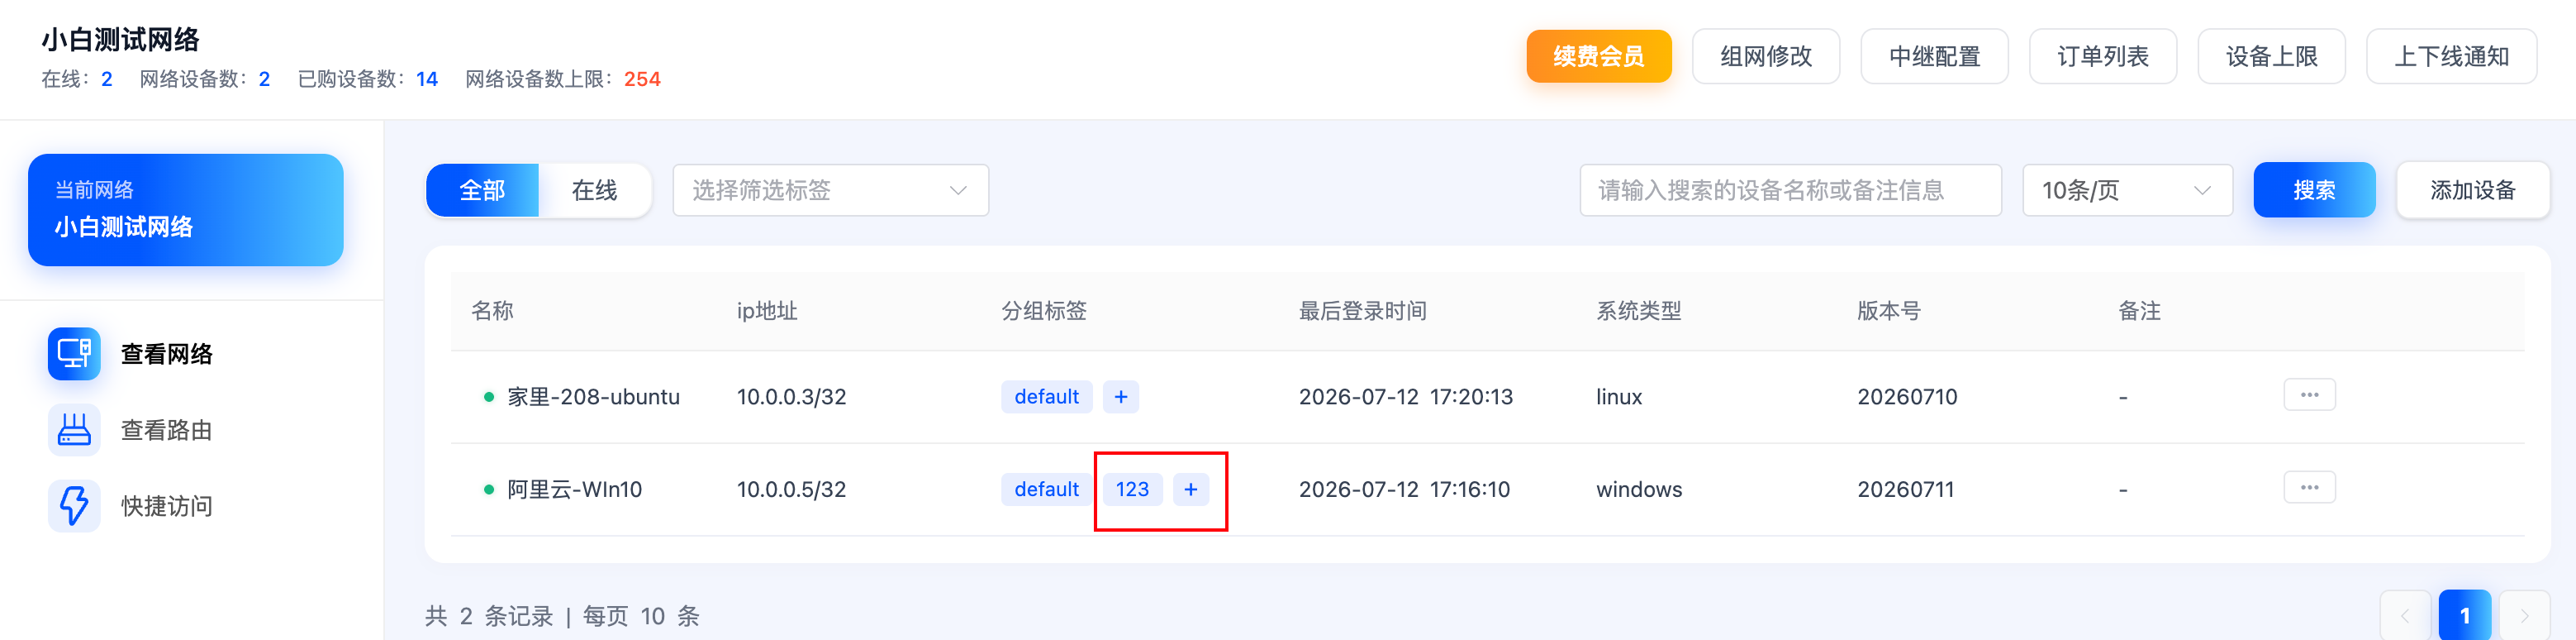This screenshot has width=2576, height=640.
Task: Select the 当前网络 小白测试网络 card
Action: click(186, 209)
